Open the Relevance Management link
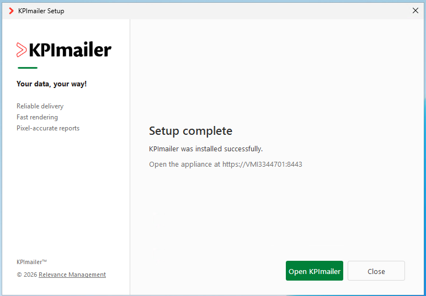 coord(72,275)
